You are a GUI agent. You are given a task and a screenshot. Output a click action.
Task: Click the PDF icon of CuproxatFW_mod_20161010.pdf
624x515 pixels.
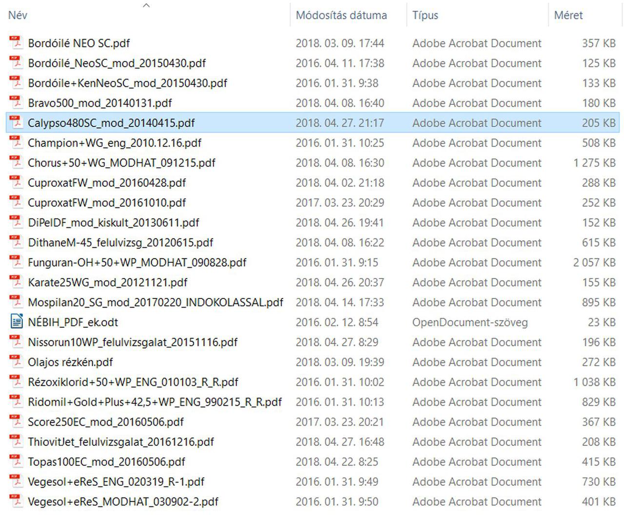click(x=17, y=203)
